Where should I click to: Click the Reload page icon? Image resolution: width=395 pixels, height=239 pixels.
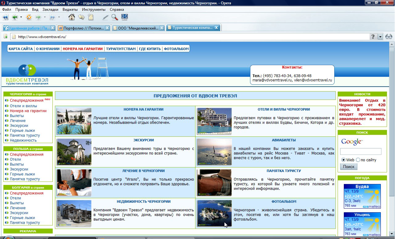(29, 17)
